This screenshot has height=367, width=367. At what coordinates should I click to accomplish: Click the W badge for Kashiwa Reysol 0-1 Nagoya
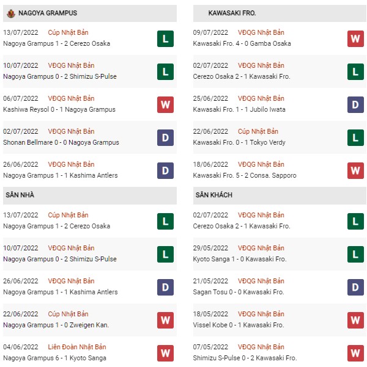click(165, 104)
